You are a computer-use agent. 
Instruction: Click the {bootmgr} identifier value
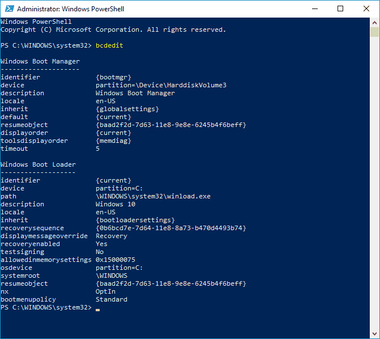113,77
